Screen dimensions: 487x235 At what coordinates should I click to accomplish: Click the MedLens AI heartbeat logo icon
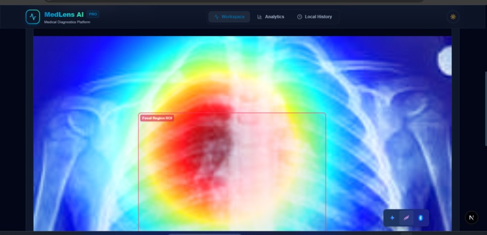coord(33,17)
